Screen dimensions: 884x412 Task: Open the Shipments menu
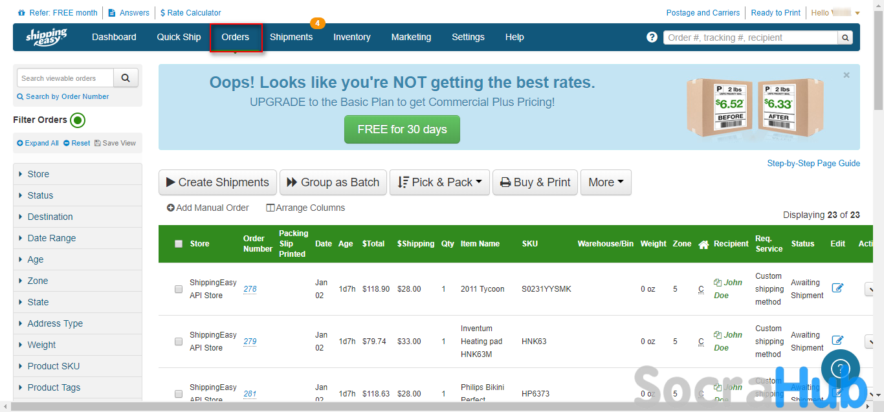click(291, 37)
